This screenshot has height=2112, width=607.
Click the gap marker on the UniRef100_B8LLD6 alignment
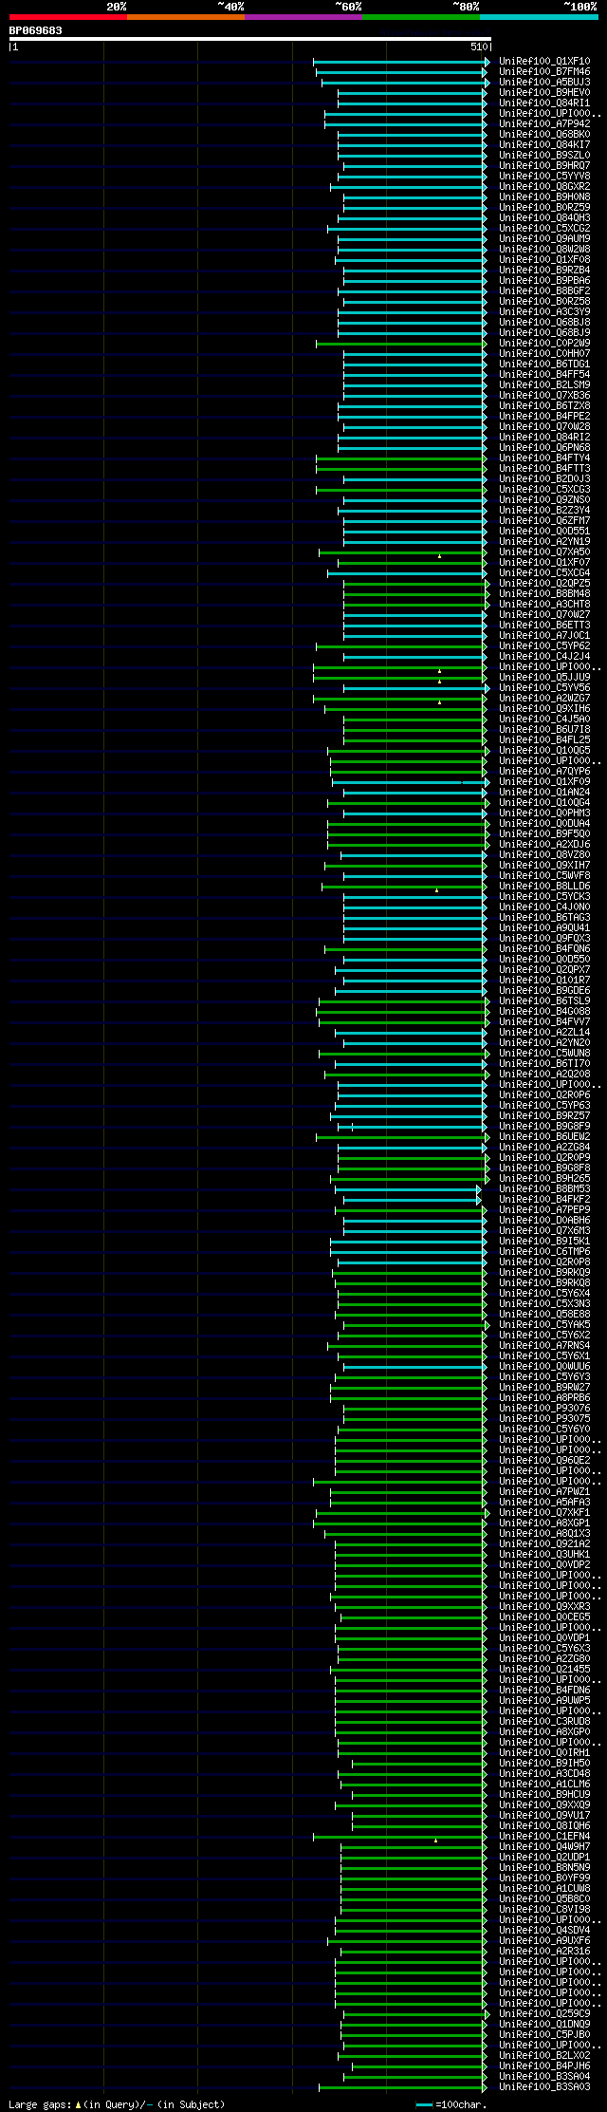tap(436, 890)
